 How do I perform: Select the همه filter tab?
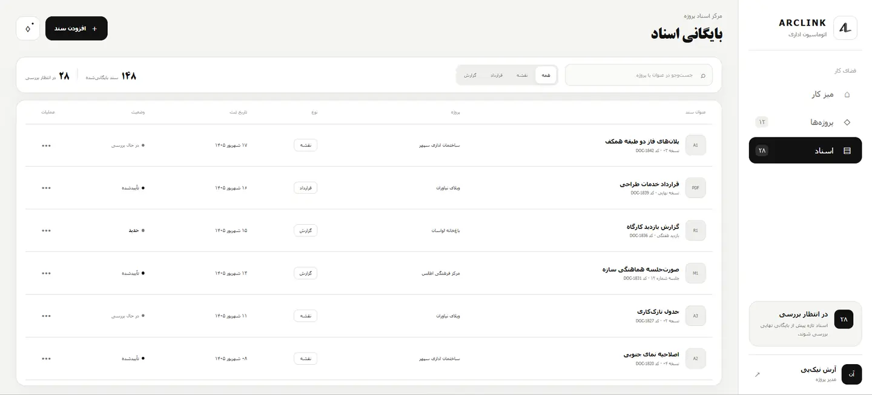tap(546, 75)
